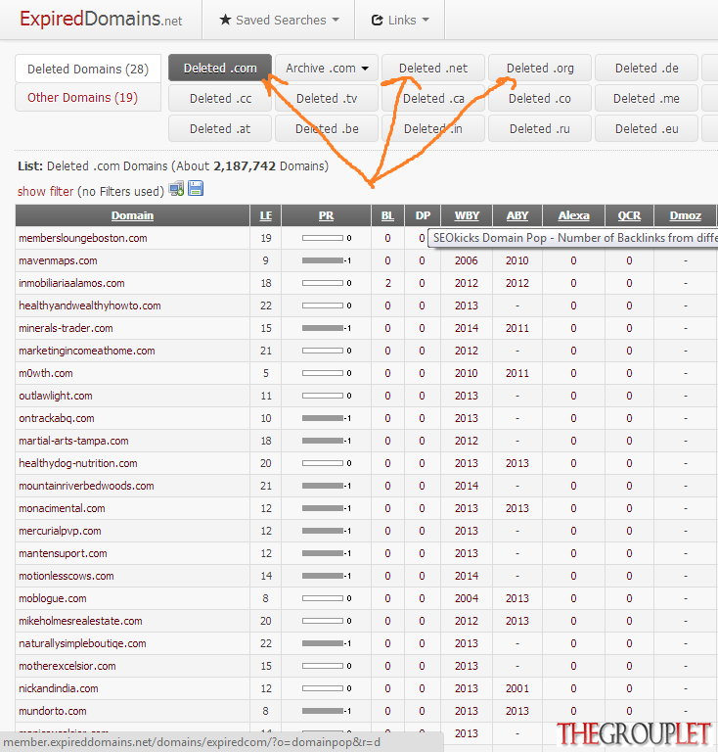Switch to Deleted .com tab
Viewport: 718px width, 752px height.
click(x=220, y=69)
